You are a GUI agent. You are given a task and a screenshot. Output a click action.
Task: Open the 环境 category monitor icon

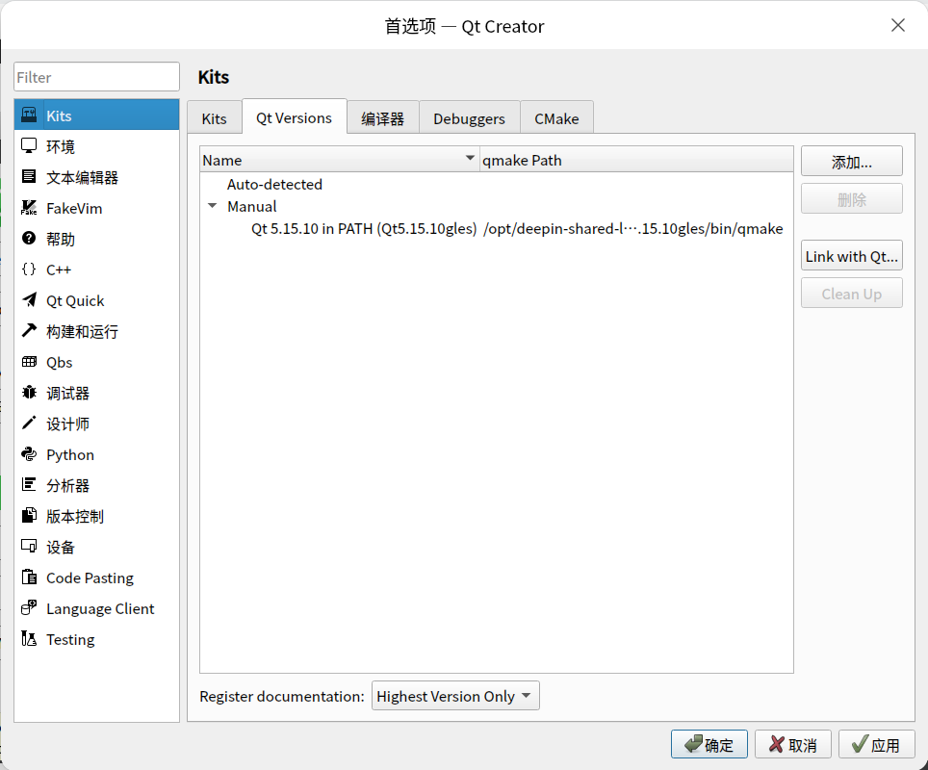29,145
